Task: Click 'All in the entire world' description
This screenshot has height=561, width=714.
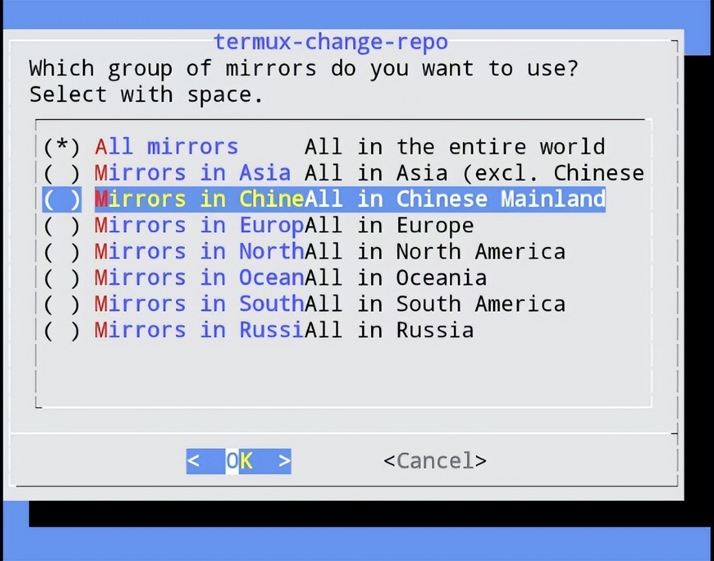Action: 455,147
